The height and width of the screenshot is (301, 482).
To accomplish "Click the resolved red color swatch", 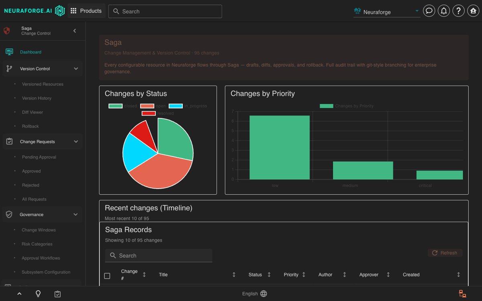I will [149, 113].
